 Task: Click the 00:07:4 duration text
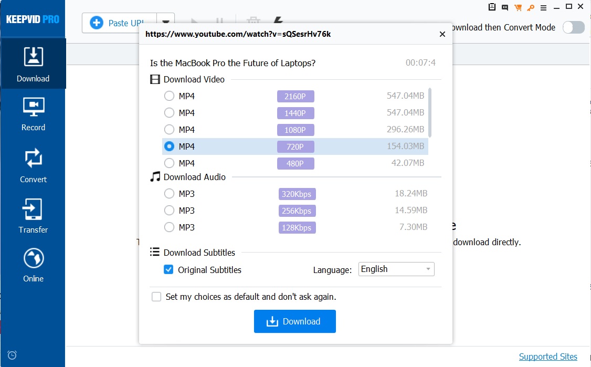click(420, 62)
